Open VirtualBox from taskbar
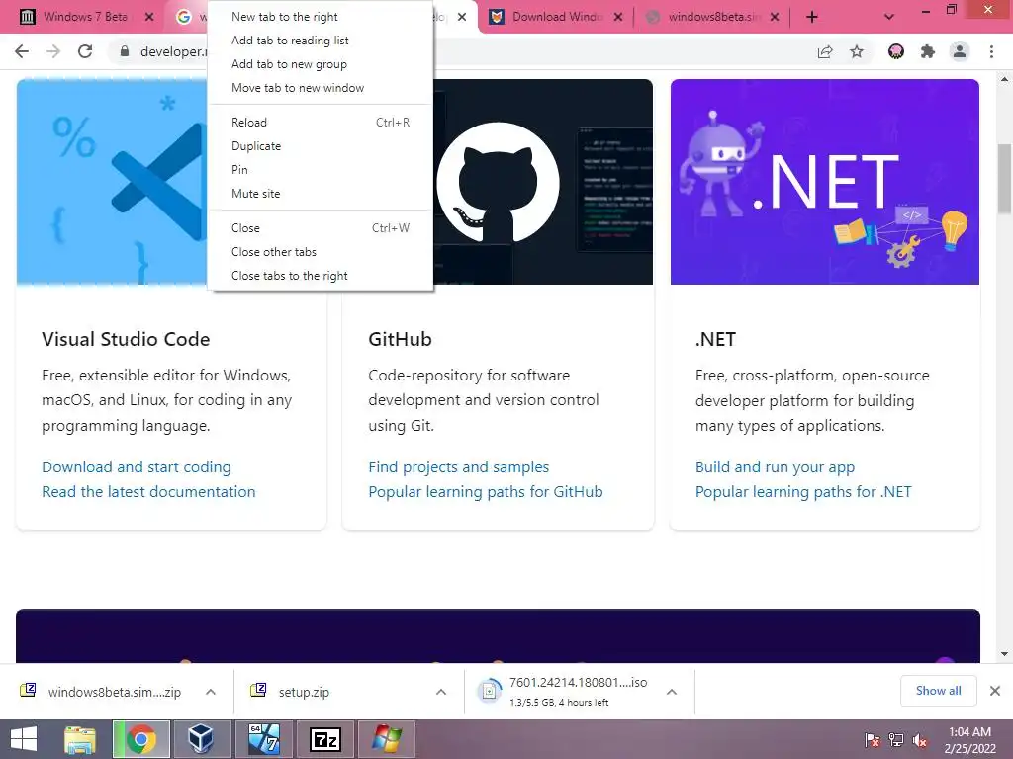Viewport: 1013px width, 759px height. click(201, 739)
